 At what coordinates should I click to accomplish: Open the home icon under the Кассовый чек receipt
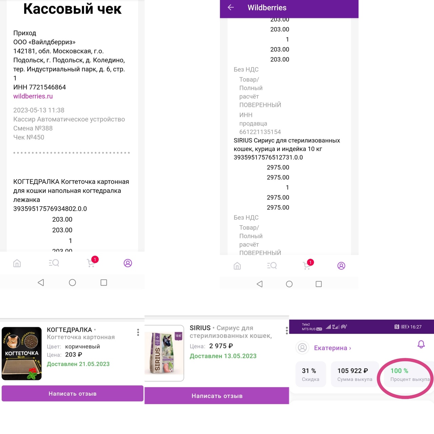click(x=17, y=263)
